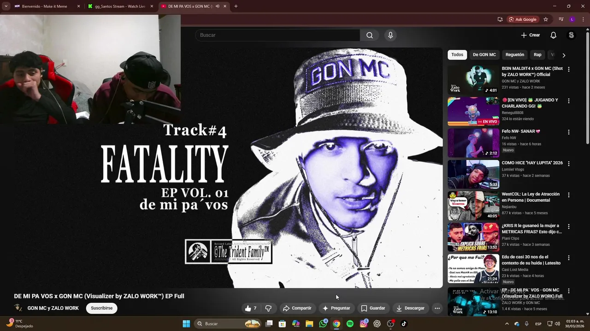590x331 pixels.
Task: Open the weather widget 11°C Despejado
Action: pos(19,324)
